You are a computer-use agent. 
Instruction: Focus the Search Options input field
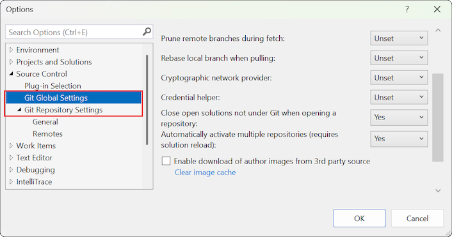(x=74, y=32)
